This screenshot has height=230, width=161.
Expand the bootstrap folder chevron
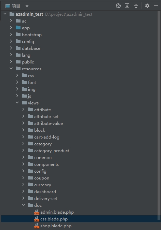point(11,34)
